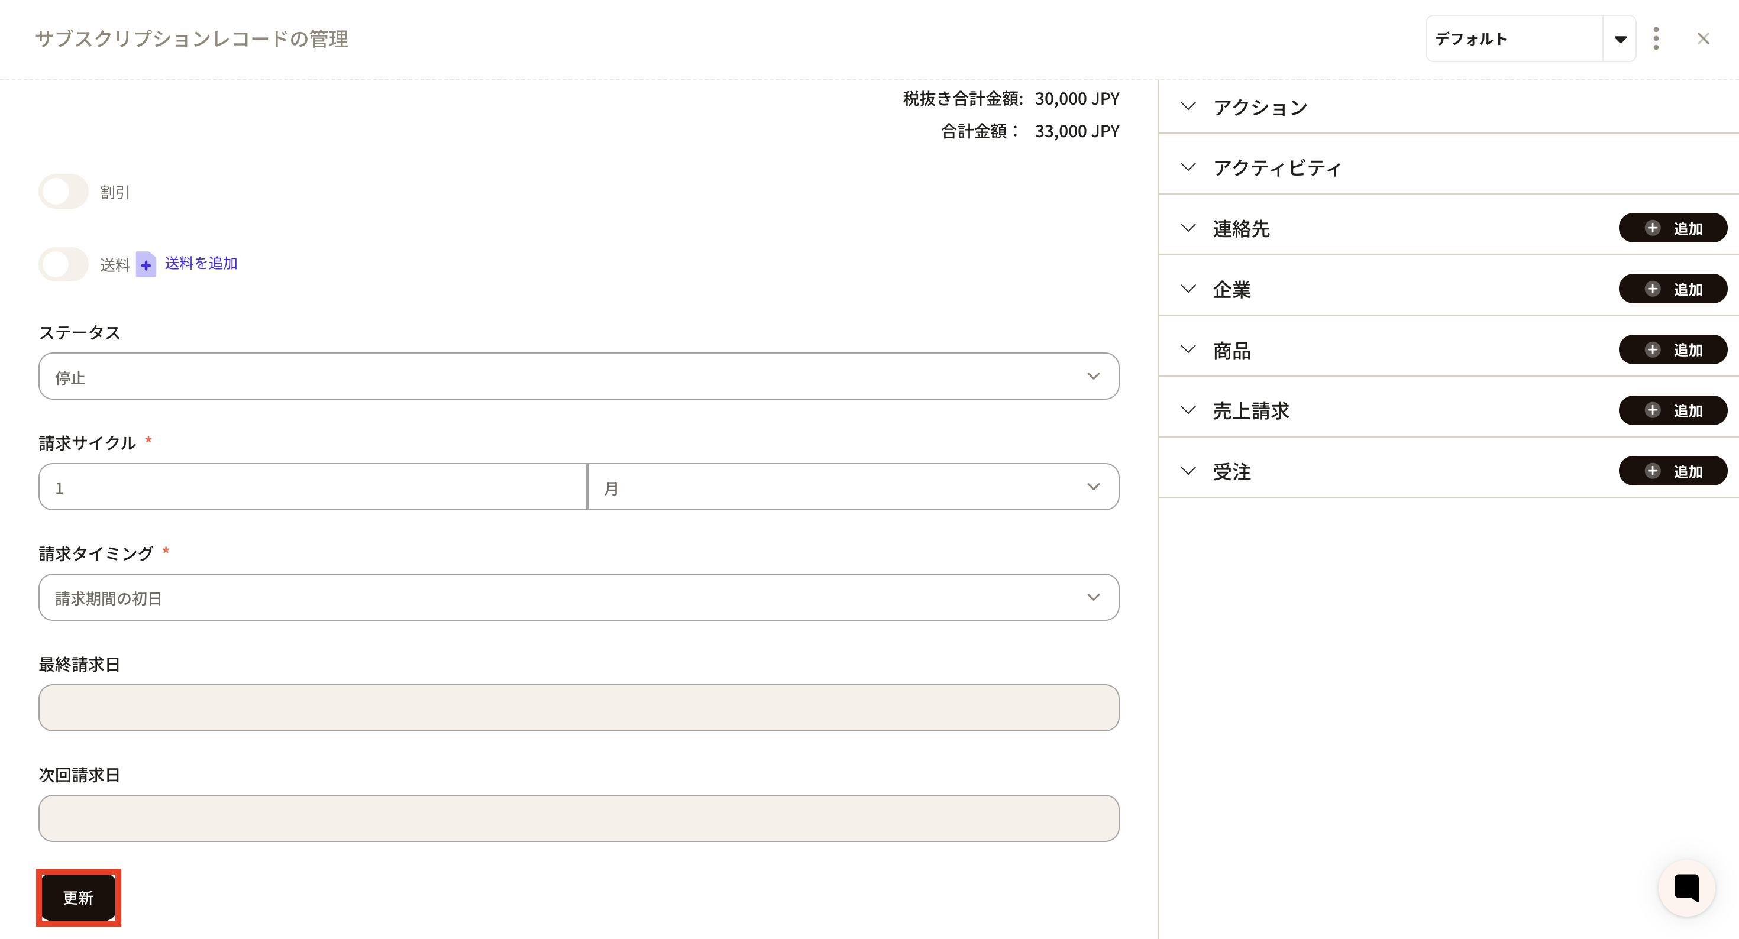The height and width of the screenshot is (939, 1739).
Task: Open the chat support bubble icon
Action: pos(1686,888)
